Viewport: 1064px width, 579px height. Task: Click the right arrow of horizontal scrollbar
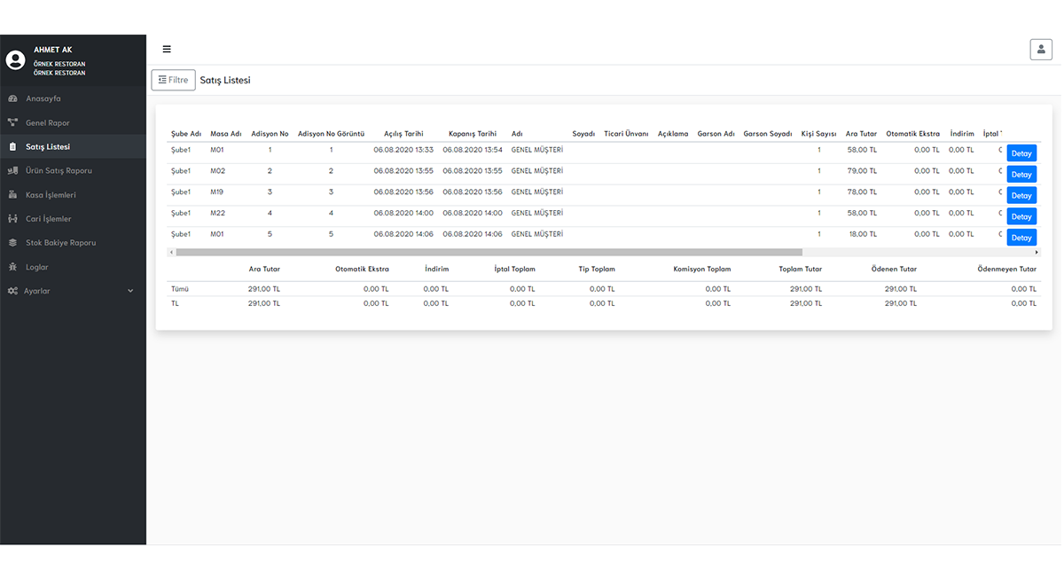(x=1037, y=253)
